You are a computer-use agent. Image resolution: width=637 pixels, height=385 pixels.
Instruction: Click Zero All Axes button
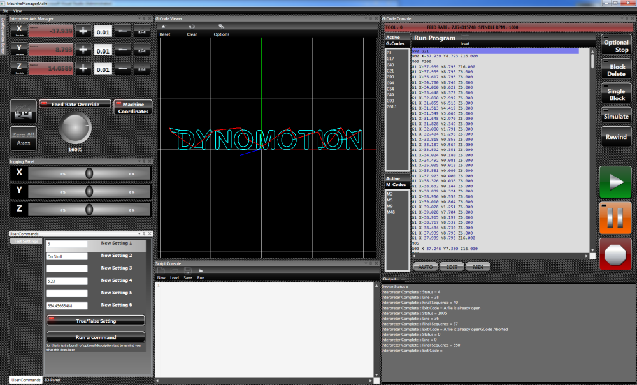[x=23, y=138]
